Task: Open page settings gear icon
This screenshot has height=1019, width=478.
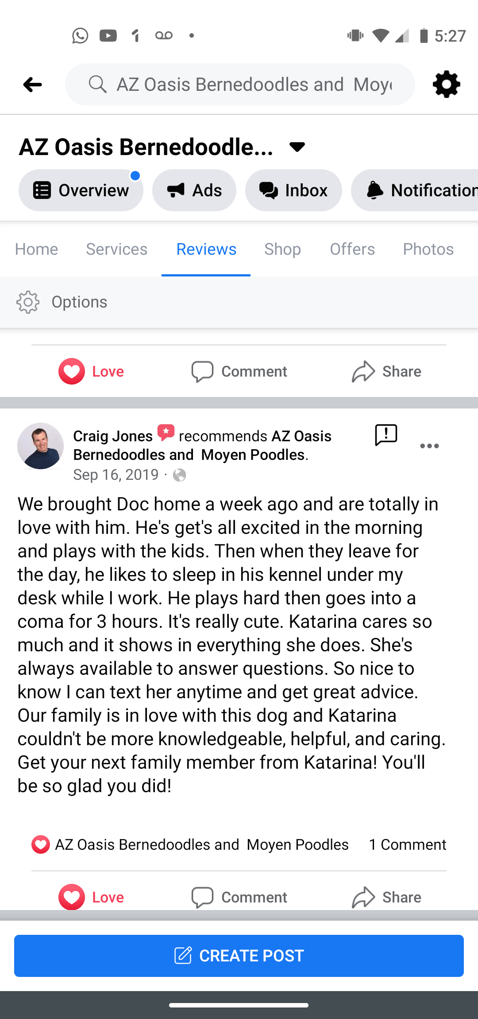Action: pos(446,84)
